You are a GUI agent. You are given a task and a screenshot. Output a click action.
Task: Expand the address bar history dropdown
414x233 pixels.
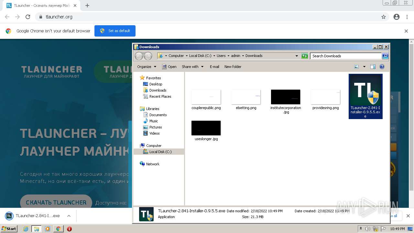(x=297, y=56)
